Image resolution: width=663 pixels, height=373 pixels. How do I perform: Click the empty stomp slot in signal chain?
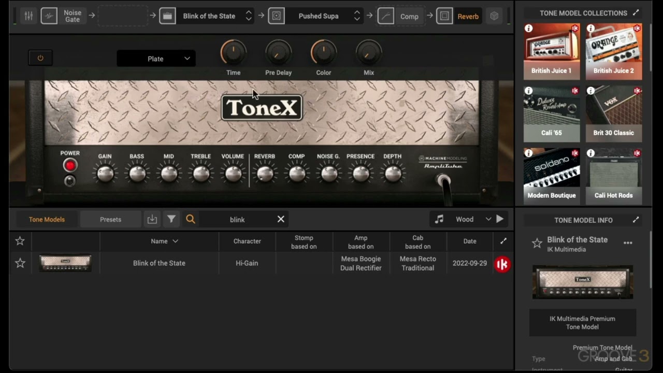123,16
